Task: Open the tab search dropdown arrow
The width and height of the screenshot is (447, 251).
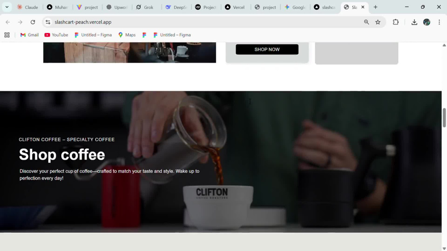Action: pos(7,7)
